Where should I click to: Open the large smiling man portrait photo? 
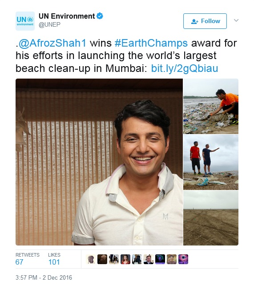(x=99, y=162)
